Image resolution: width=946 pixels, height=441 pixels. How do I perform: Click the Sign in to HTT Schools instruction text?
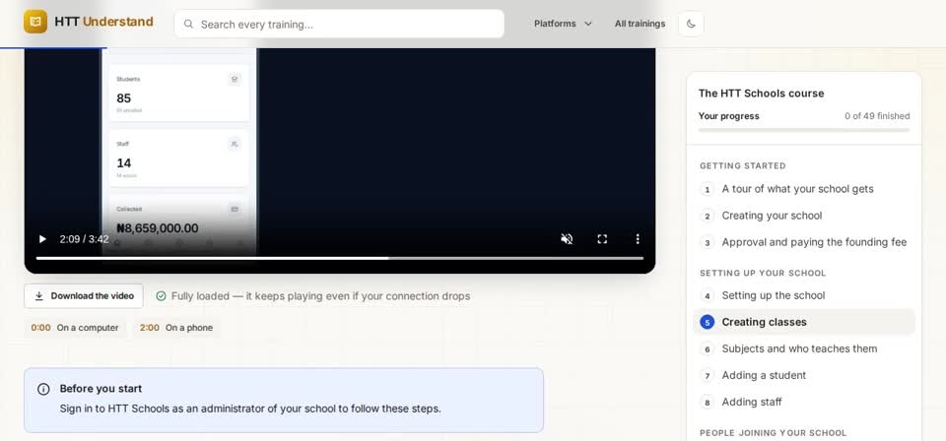point(250,409)
